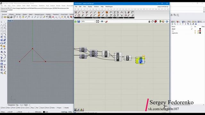The image size is (205, 115).
Task: Add a new viewport tab with plus button
Action: click(29, 105)
